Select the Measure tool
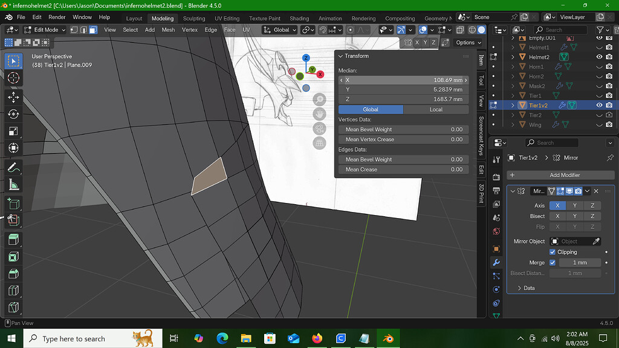Screen dimensions: 619x348 coord(13,185)
